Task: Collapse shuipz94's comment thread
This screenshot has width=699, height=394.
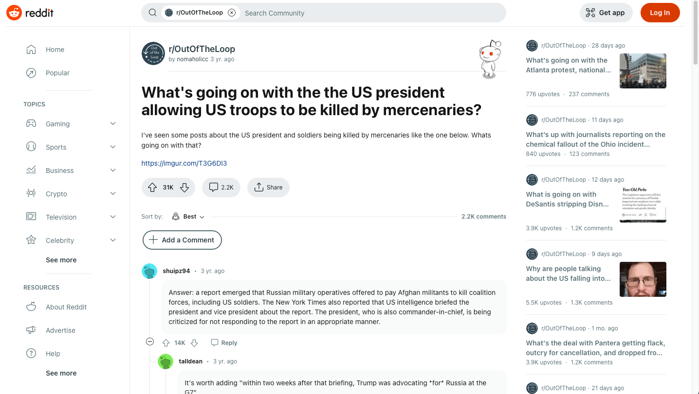Action: pyautogui.click(x=150, y=342)
